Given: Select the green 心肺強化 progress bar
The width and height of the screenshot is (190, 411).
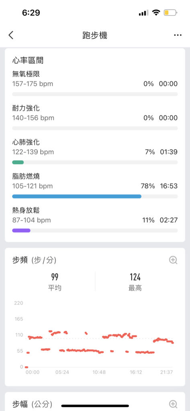Looking at the screenshot, I should pyautogui.click(x=18, y=162).
